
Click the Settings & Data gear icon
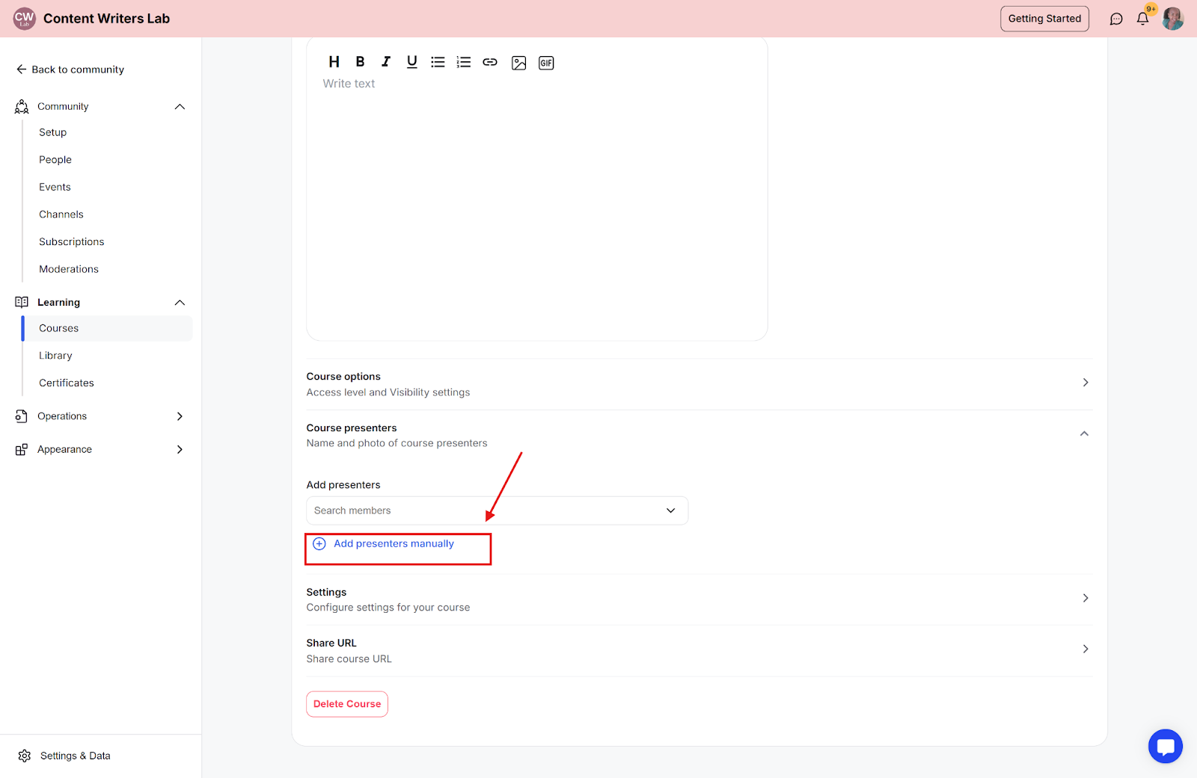pyautogui.click(x=25, y=756)
